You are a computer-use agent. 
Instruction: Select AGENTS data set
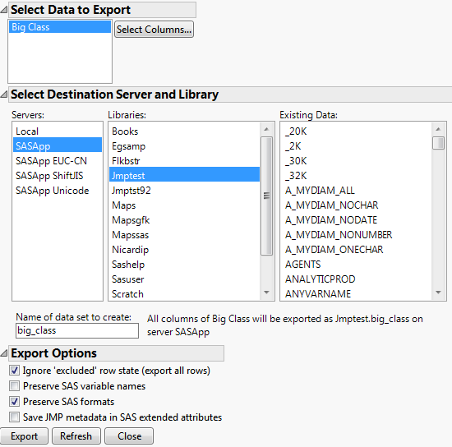[x=357, y=265]
